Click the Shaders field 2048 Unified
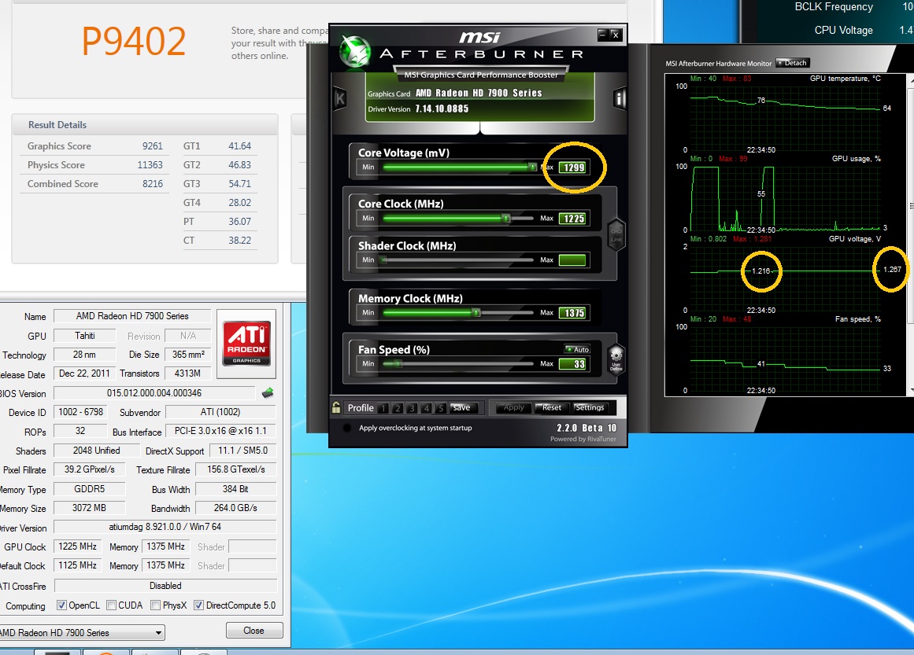The width and height of the screenshot is (914, 655). [x=96, y=451]
